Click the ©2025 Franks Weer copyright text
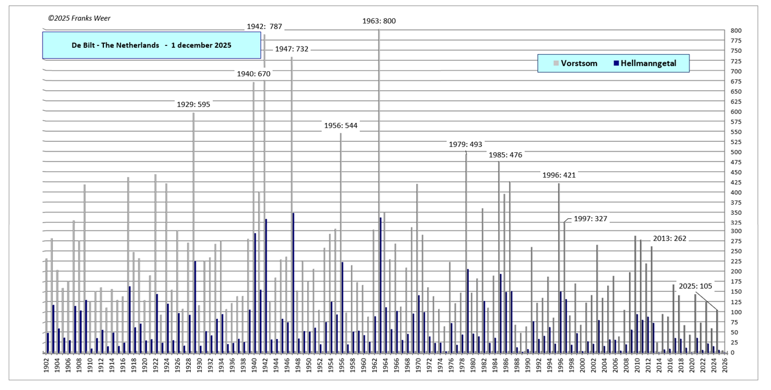Screen dimensions: 771x390 [x=79, y=18]
